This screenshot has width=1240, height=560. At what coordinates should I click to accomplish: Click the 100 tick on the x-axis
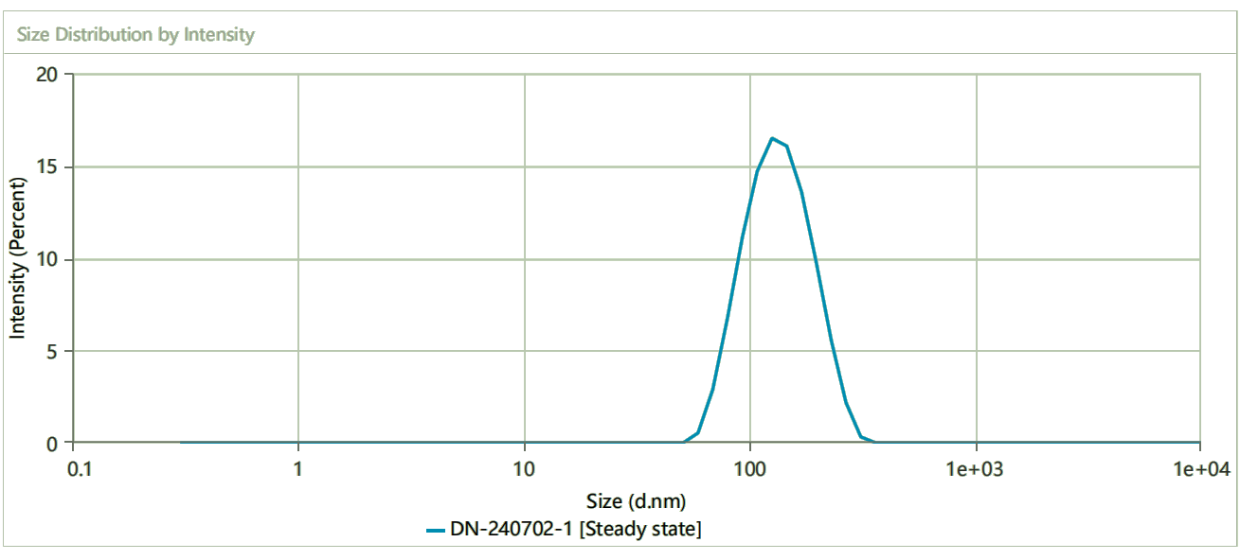tap(749, 468)
